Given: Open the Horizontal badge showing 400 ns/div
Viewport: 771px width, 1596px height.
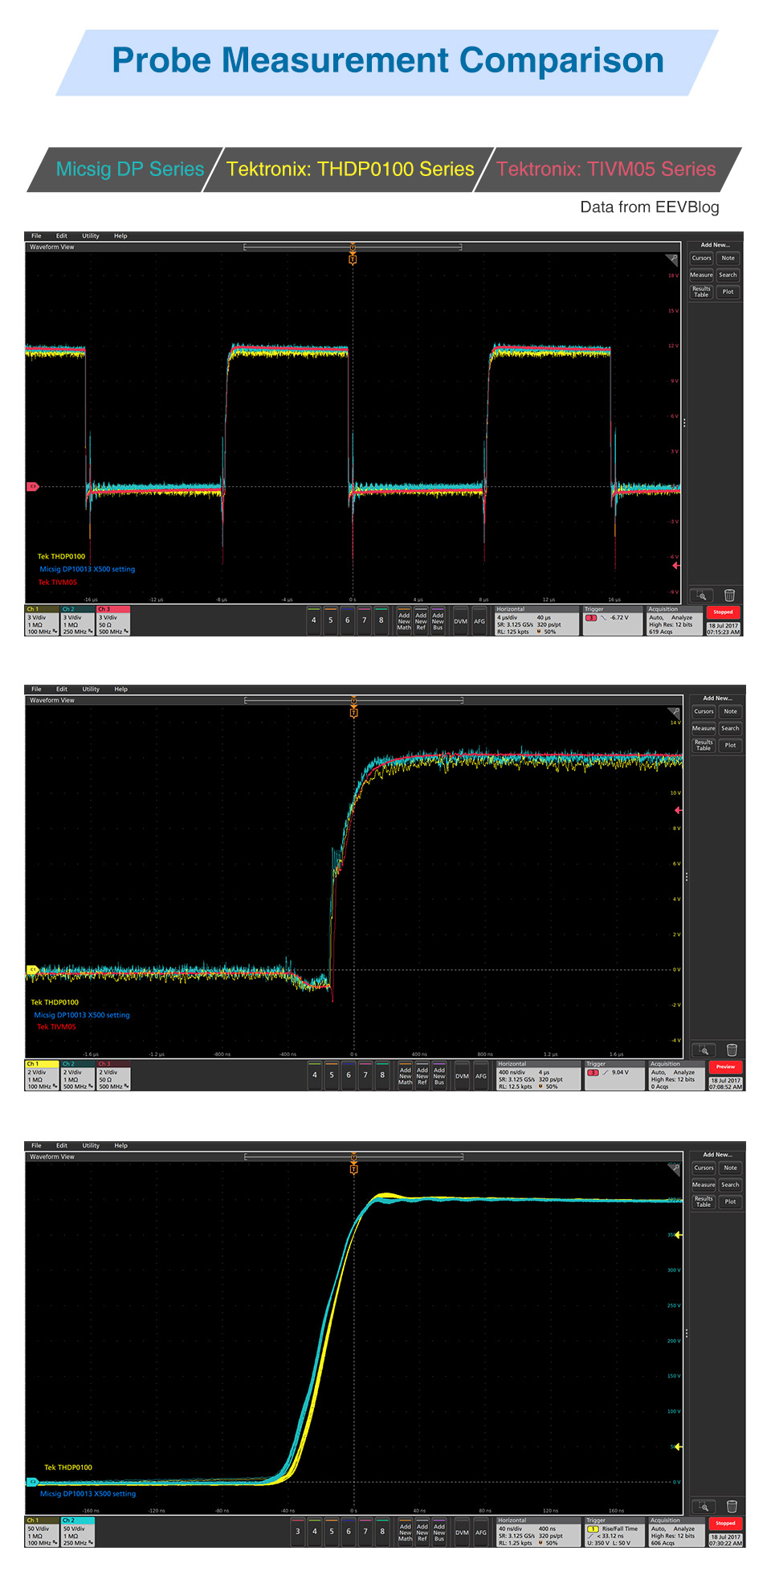Looking at the screenshot, I should [538, 1075].
